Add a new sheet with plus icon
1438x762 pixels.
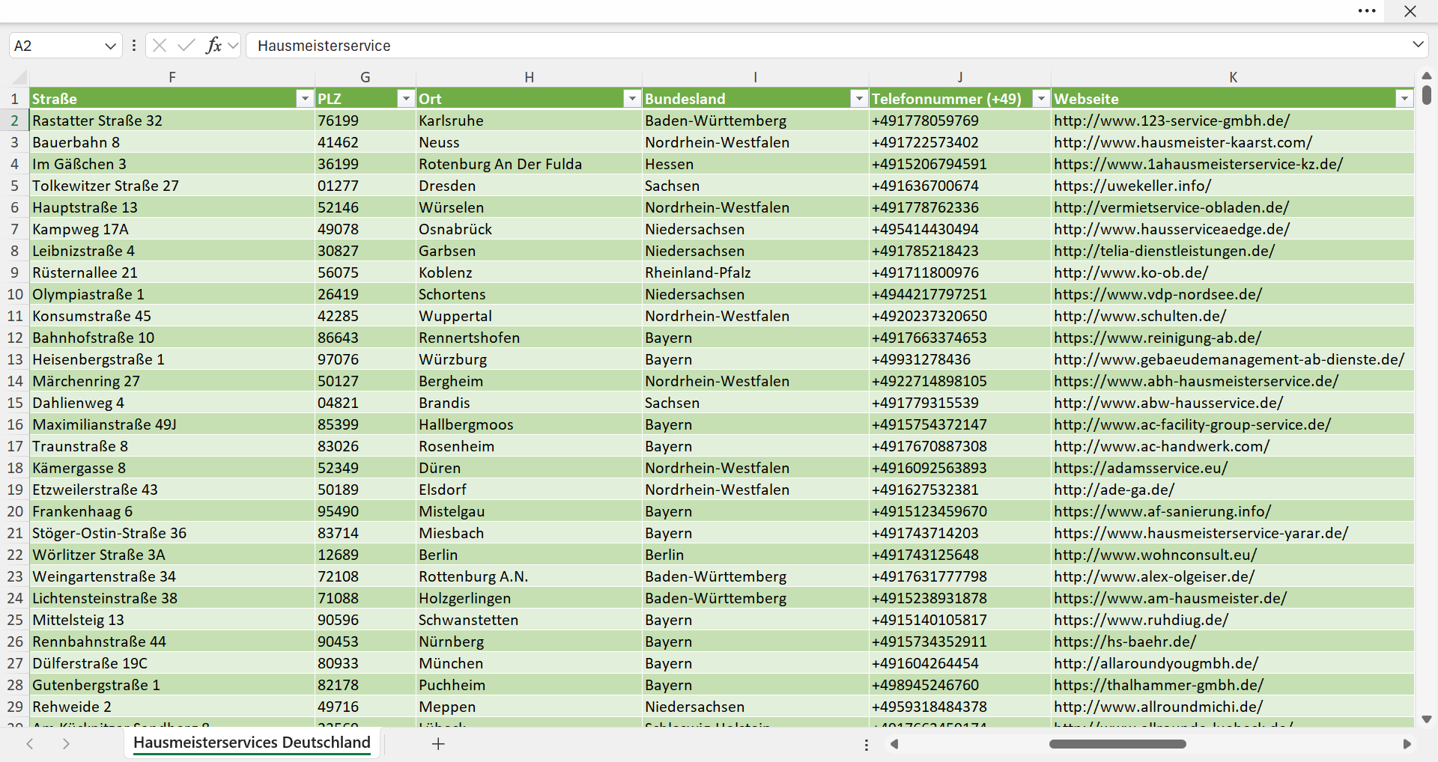439,744
